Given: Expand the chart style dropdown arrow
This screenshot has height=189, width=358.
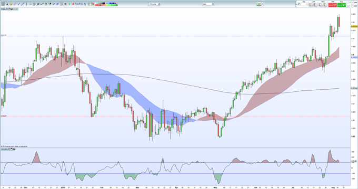Looking at the screenshot, I should pyautogui.click(x=263, y=4).
